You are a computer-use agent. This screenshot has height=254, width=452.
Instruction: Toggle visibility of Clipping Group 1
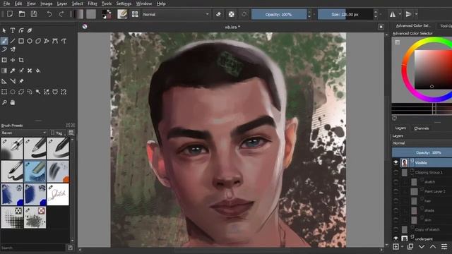395,172
